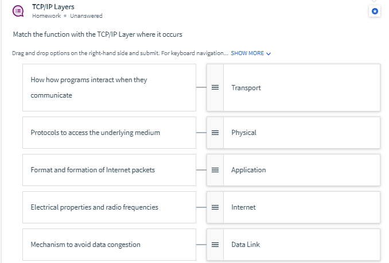This screenshot has height=263, width=389.
Task: Select the Application answer option
Action: click(x=301, y=170)
